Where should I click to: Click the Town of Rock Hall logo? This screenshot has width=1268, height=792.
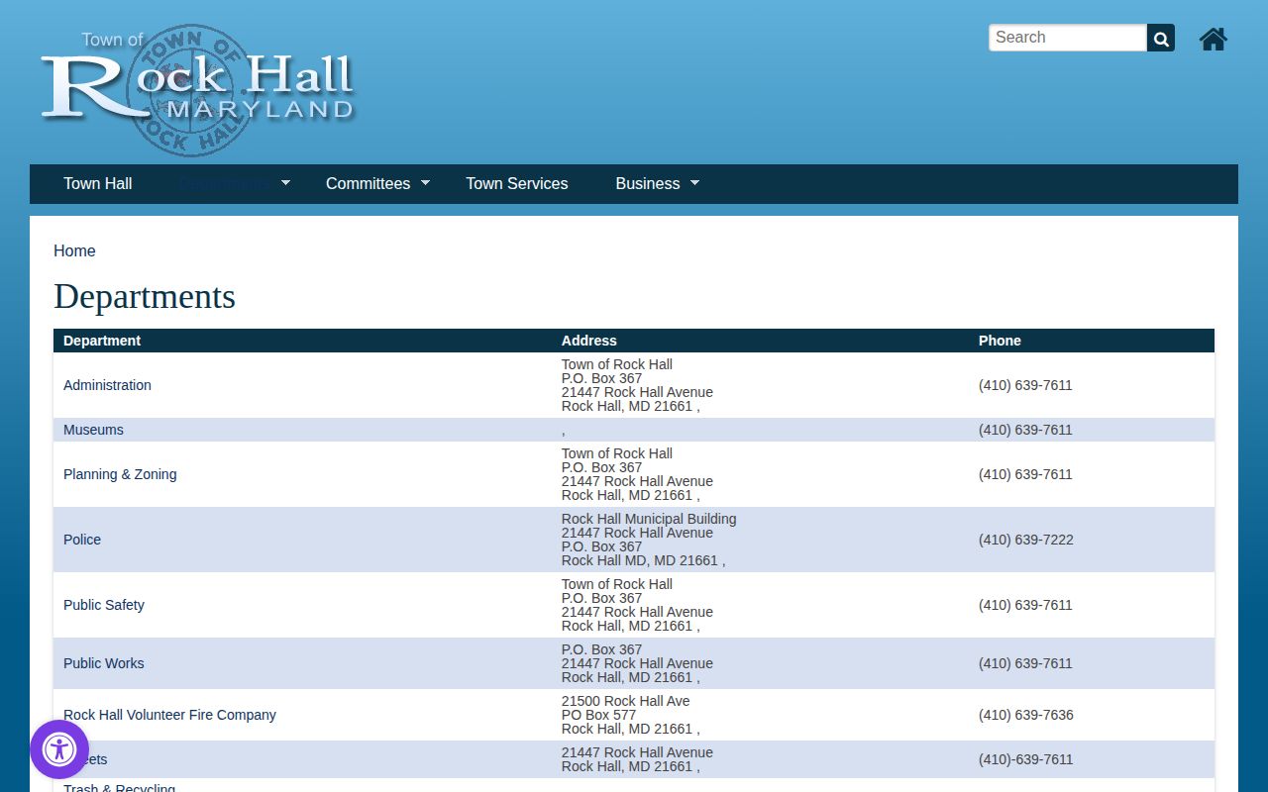pyautogui.click(x=197, y=90)
